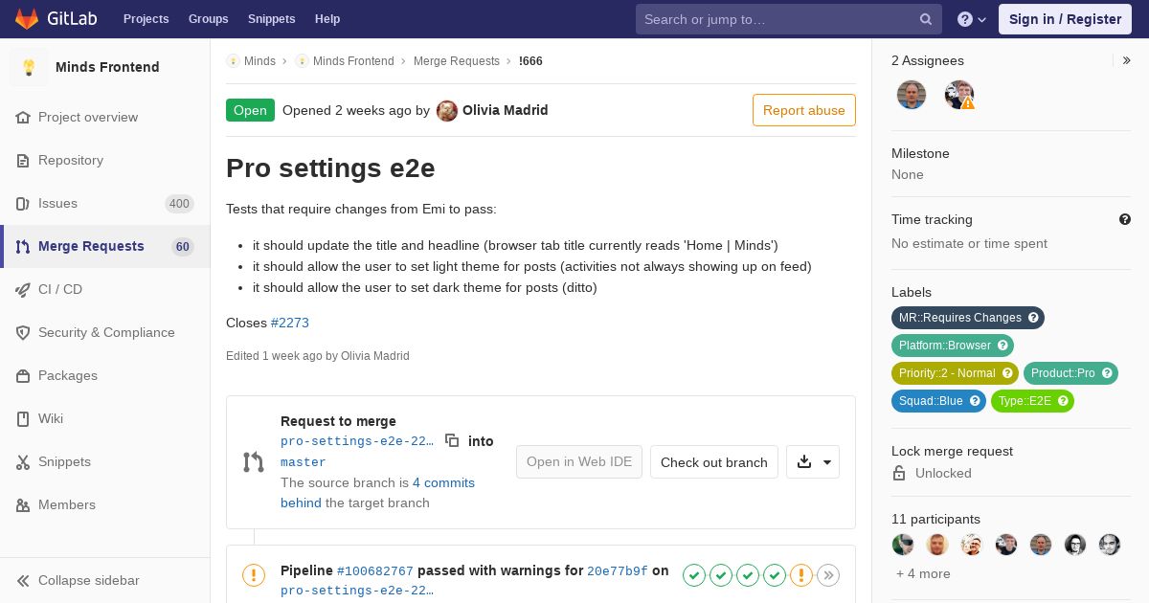Open the Projects top menu
This screenshot has height=603, width=1149.
[146, 19]
